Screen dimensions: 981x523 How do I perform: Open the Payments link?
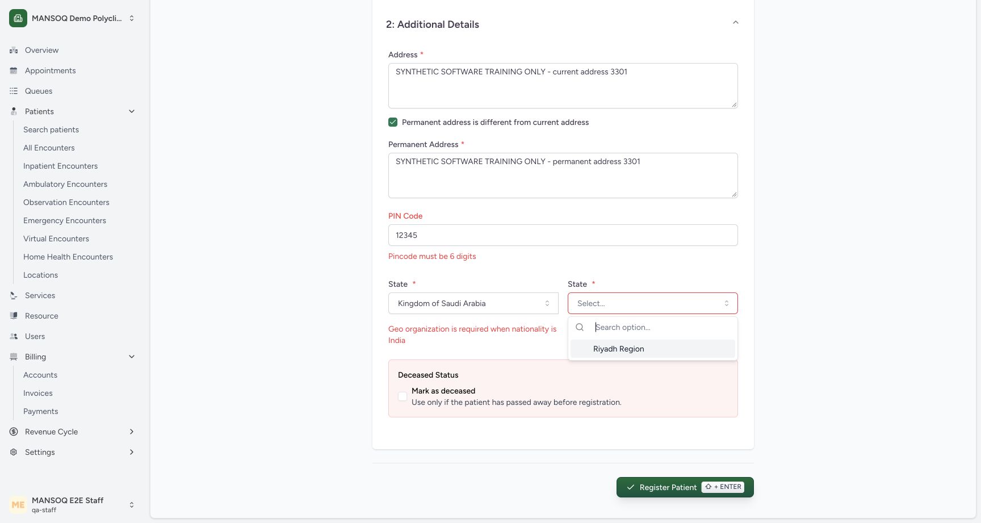click(40, 411)
